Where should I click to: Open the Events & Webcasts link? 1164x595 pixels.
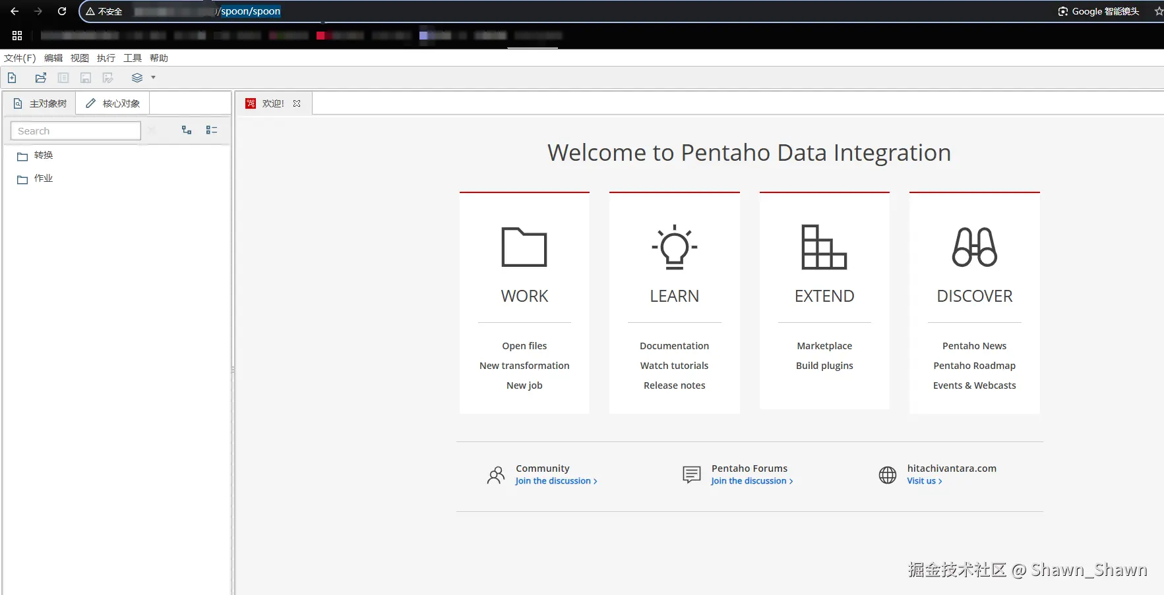point(975,385)
